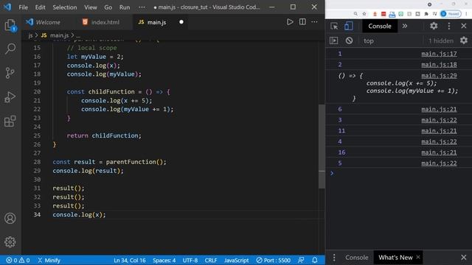Open the drawer kebab menu in DevTools

coord(334,258)
